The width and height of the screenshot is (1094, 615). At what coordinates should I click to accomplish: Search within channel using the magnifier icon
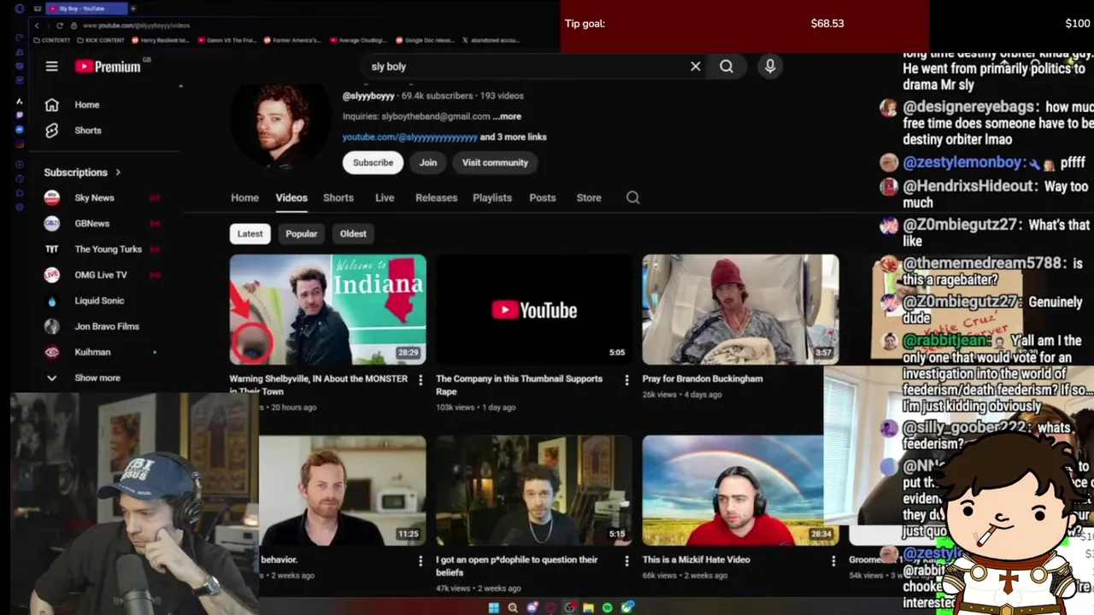(632, 197)
